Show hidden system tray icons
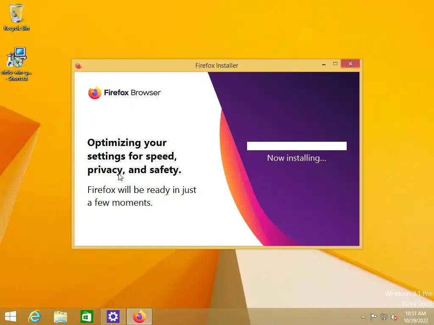Viewport: 434px width, 325px height. [x=363, y=317]
